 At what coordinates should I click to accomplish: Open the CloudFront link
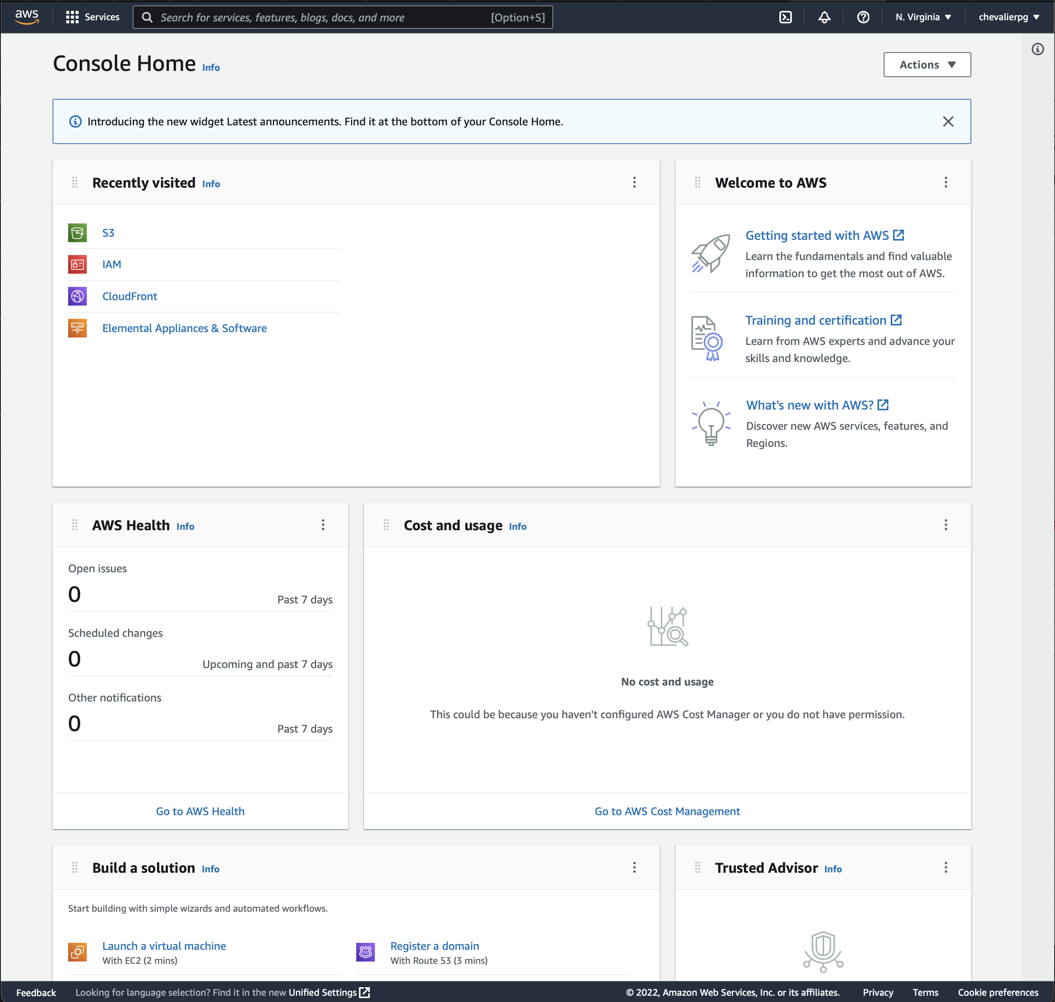130,296
